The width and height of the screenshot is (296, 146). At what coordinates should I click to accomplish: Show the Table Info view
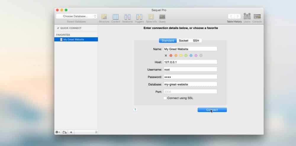coord(151,17)
